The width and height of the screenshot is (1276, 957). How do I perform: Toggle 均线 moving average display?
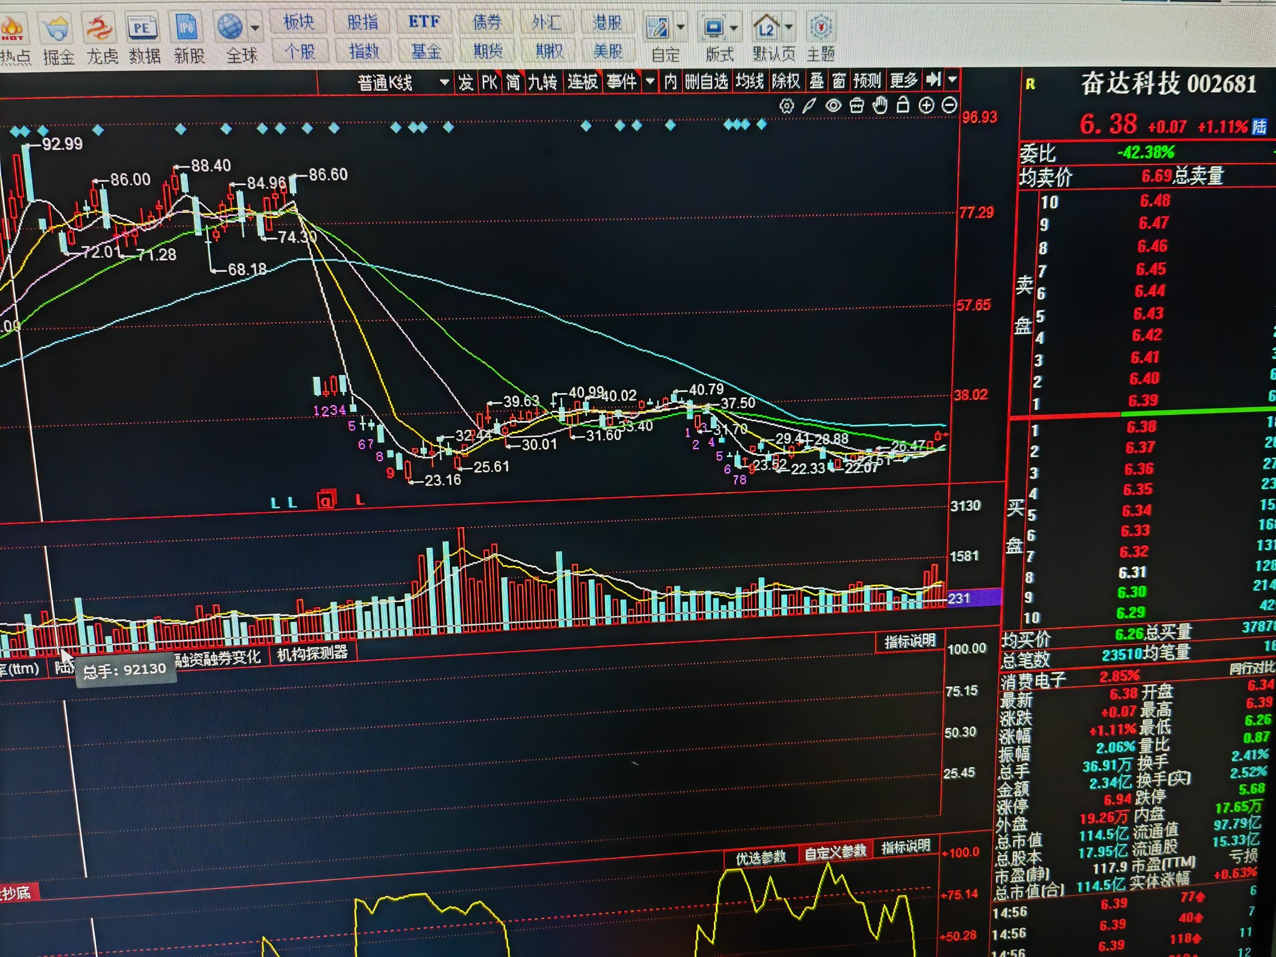pyautogui.click(x=750, y=81)
